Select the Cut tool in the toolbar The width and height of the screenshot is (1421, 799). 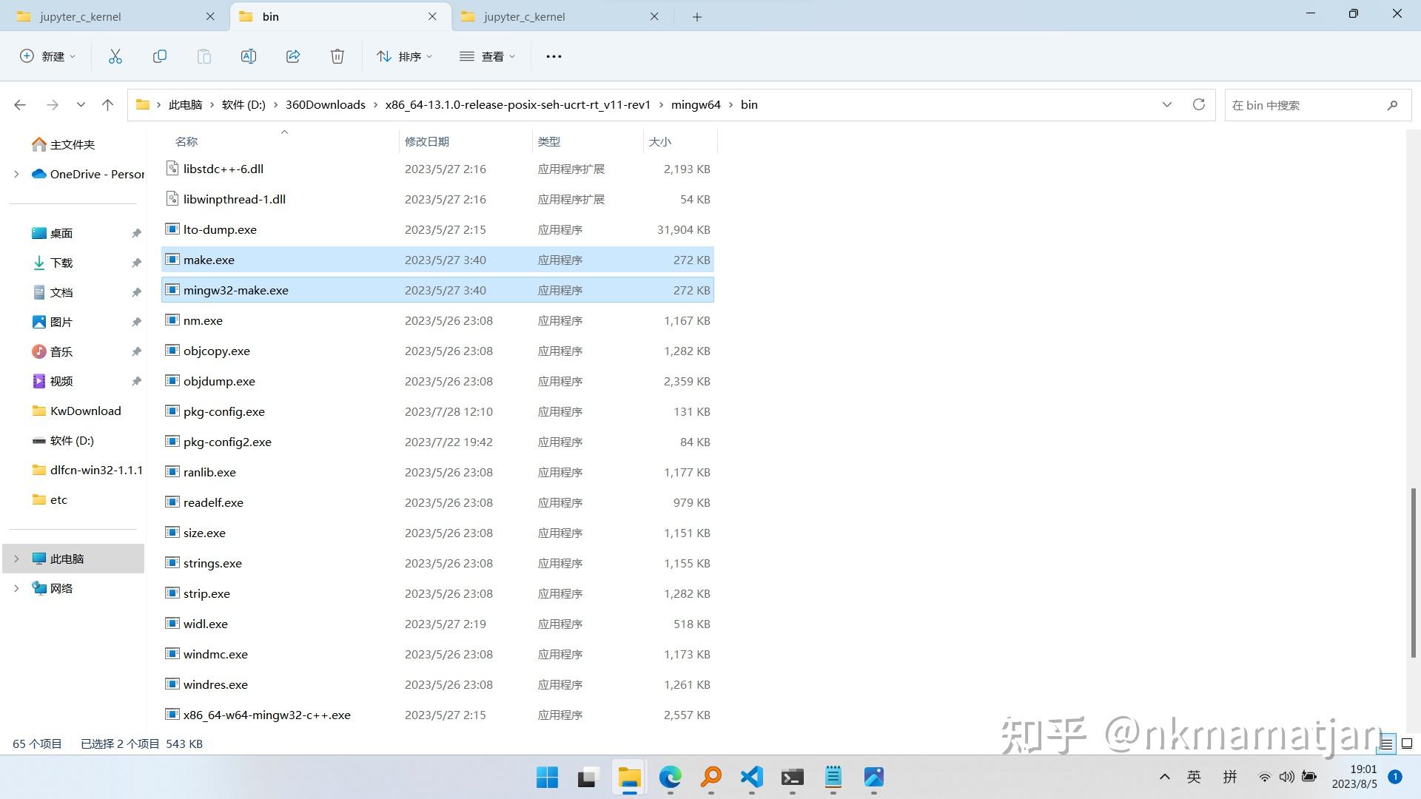115,55
